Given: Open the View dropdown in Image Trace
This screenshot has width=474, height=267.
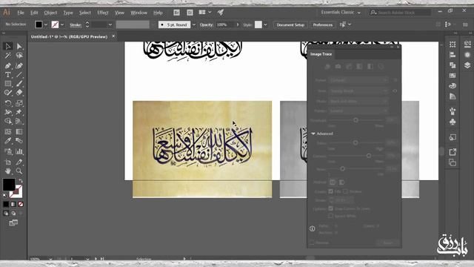Looking at the screenshot, I should 358,90.
